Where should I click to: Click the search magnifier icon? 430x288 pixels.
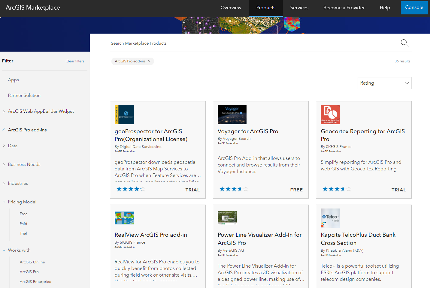(404, 43)
